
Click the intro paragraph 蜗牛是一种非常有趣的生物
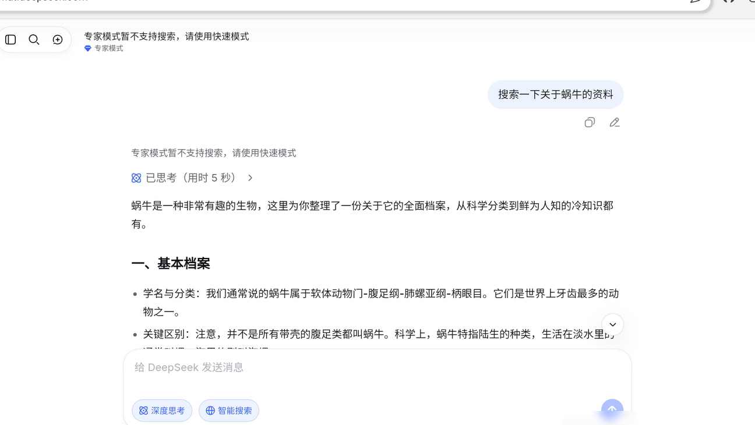(x=372, y=215)
